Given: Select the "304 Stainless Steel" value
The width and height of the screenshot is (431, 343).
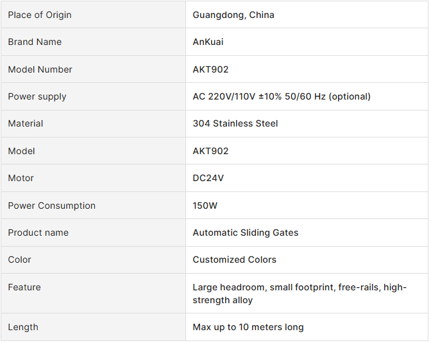Looking at the screenshot, I should (235, 123).
